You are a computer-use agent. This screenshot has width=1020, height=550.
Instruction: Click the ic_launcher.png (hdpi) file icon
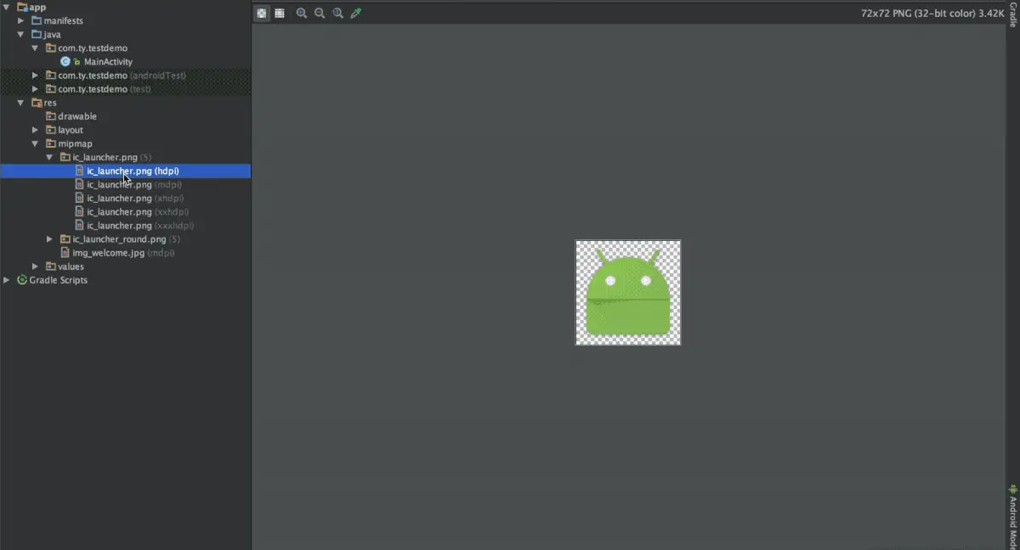(x=79, y=171)
